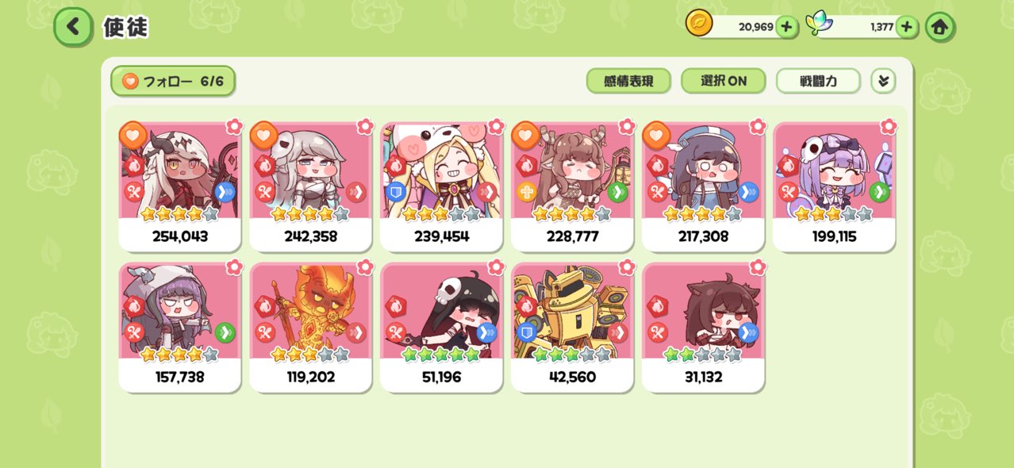Go back using the green arrow icon
This screenshot has width=1014, height=468.
(73, 27)
